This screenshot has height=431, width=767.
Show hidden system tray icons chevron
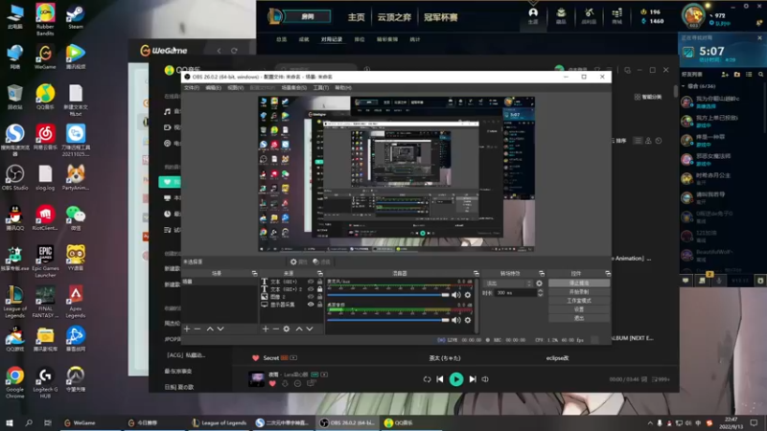(650, 423)
